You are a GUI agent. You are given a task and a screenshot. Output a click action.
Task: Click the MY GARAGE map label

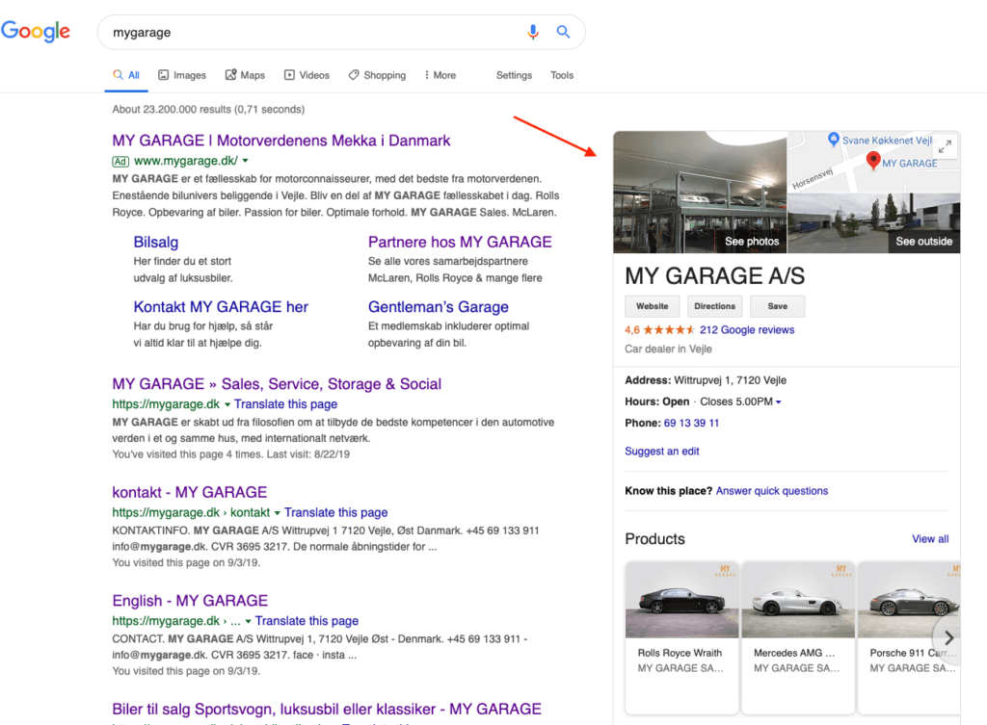(x=909, y=164)
